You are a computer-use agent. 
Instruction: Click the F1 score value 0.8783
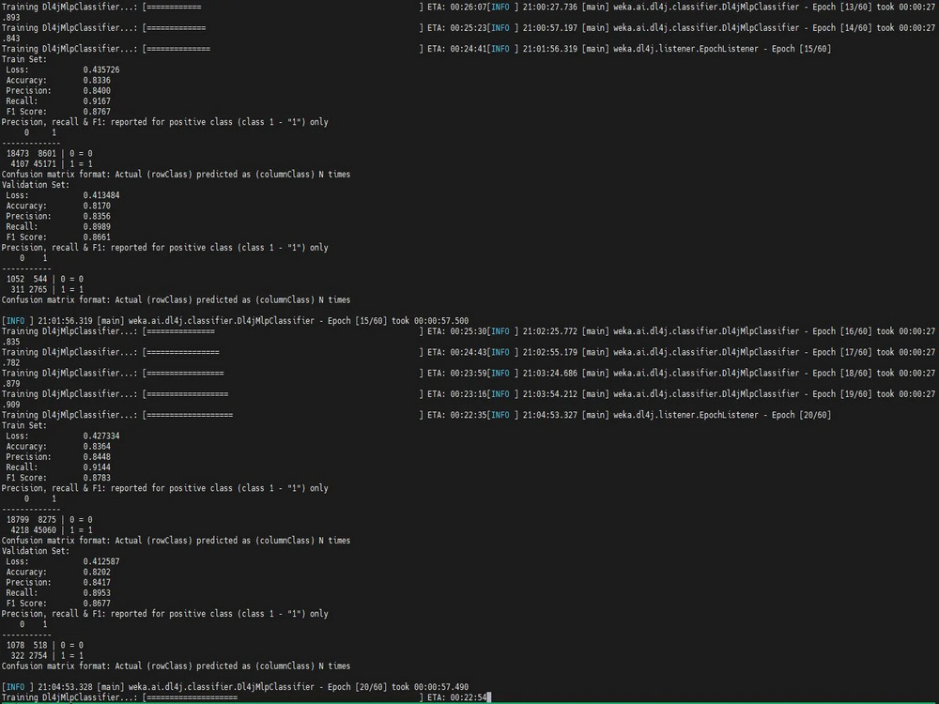pos(97,478)
